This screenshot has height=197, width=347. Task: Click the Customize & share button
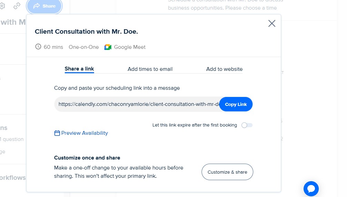227,172
